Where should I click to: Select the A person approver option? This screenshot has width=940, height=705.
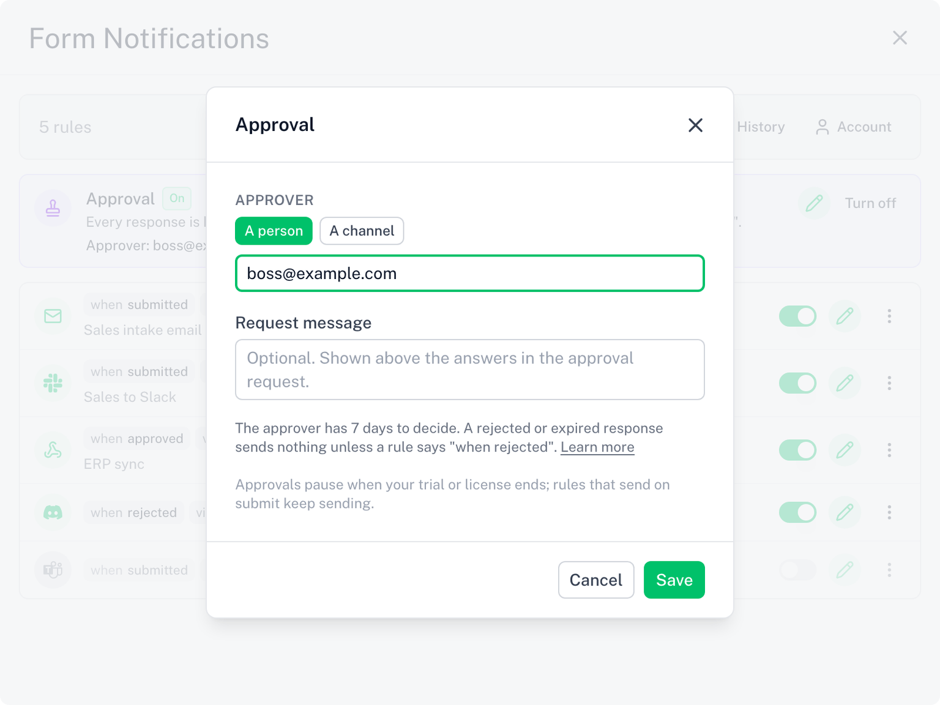(274, 231)
